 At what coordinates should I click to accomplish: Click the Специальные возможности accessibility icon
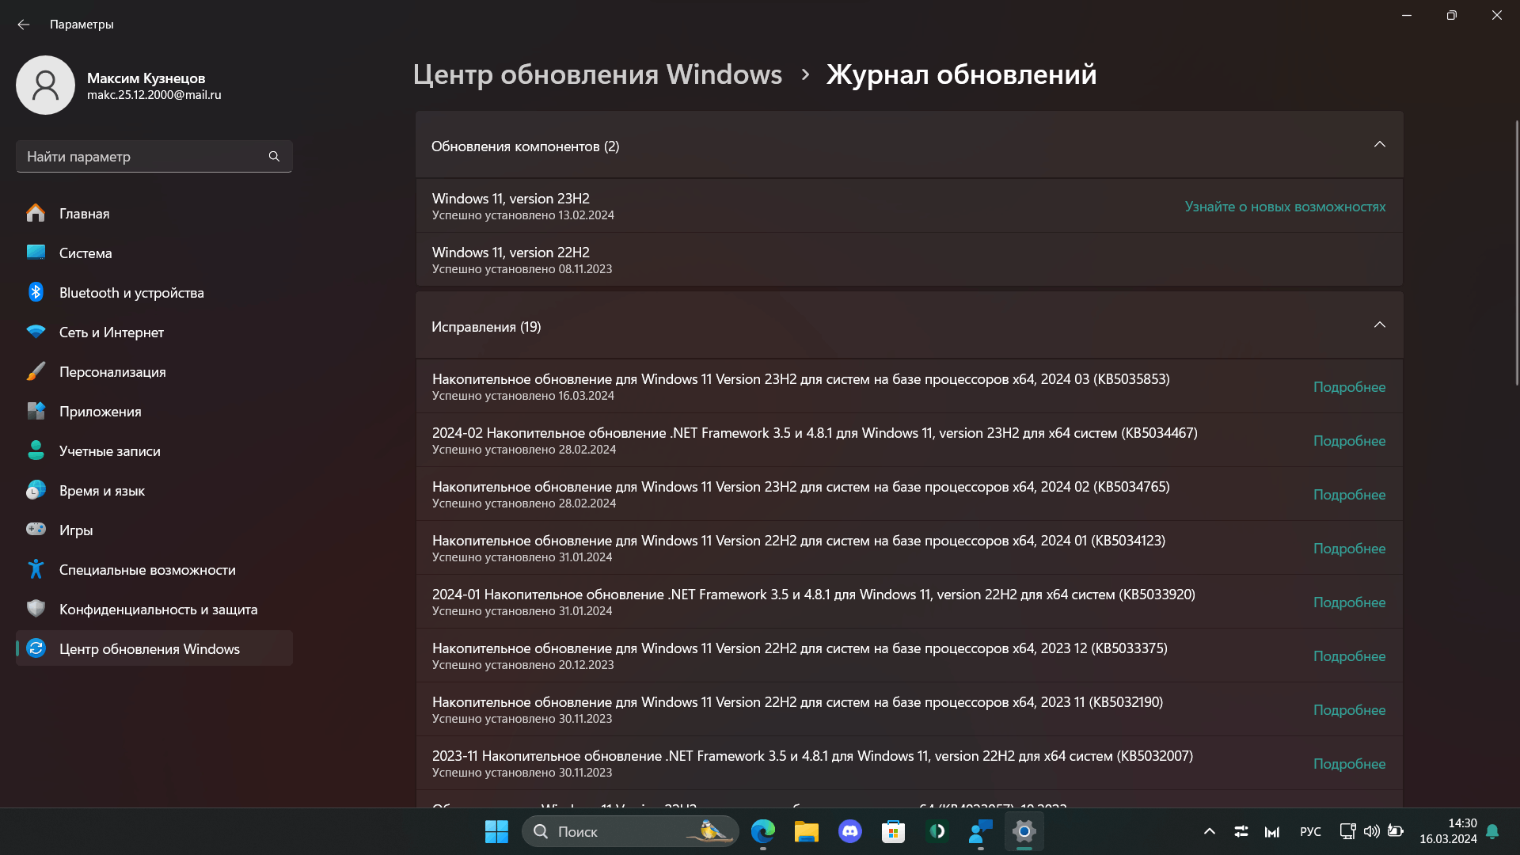click(x=36, y=569)
